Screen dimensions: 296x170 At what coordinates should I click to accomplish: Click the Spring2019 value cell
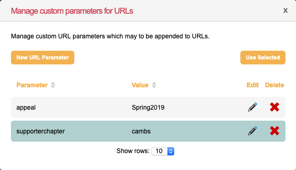[148, 107]
